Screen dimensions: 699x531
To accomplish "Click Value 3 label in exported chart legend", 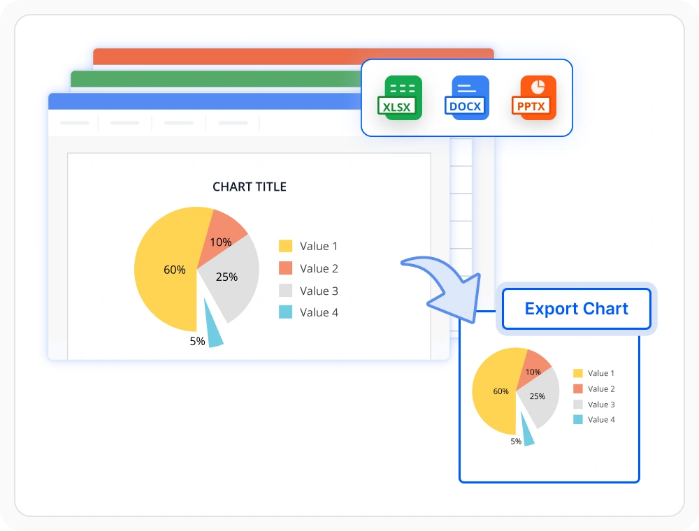I will point(601,405).
